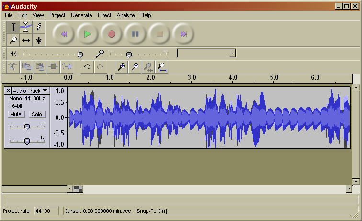Click the horizontal scrollbar thumb
Screen dimensions: 362x221
click(x=78, y=189)
